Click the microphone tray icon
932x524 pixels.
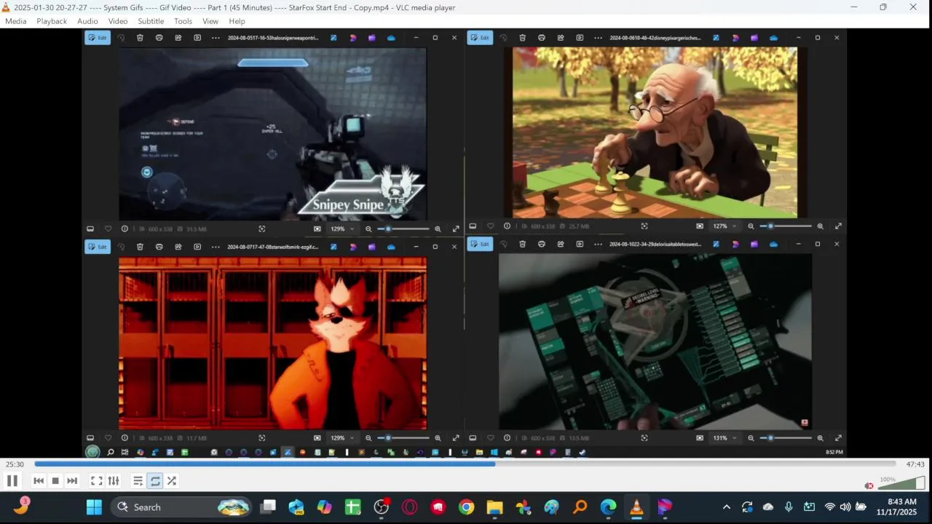click(789, 507)
